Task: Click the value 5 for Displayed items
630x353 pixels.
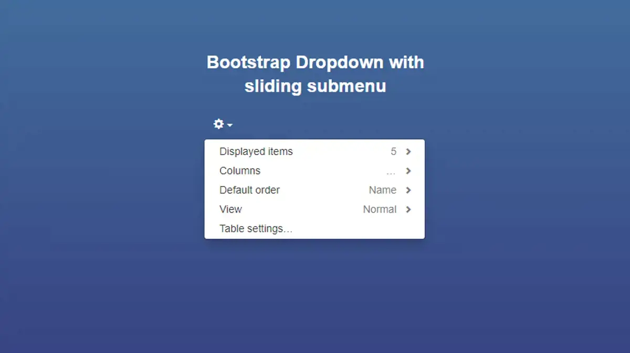Action: pos(393,151)
